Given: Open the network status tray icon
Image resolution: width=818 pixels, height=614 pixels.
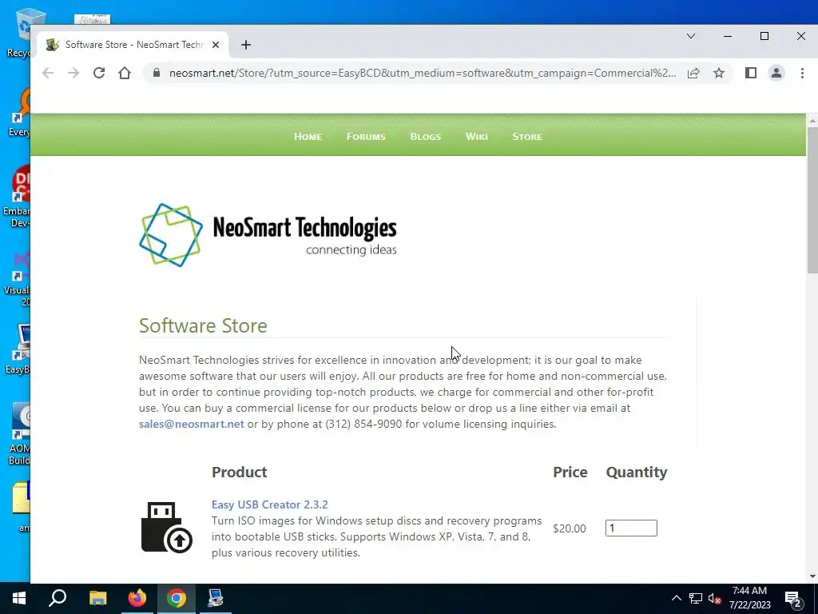Looking at the screenshot, I should pos(696,598).
